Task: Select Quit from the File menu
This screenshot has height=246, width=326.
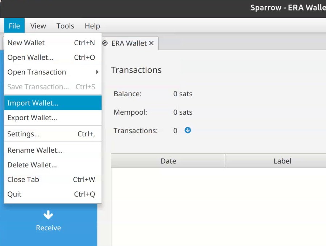Action: 53,194
